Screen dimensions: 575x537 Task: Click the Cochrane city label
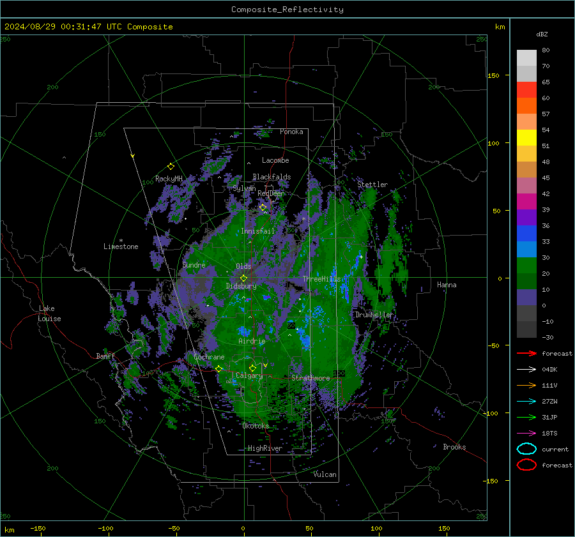point(209,357)
